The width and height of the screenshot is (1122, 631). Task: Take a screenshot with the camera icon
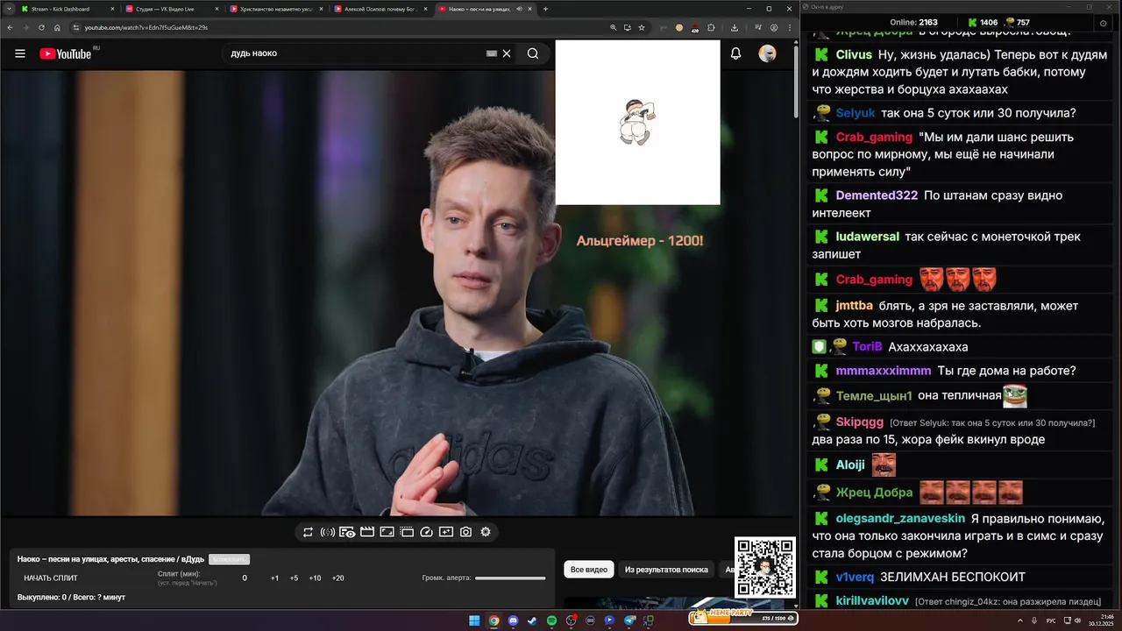pyautogui.click(x=465, y=532)
